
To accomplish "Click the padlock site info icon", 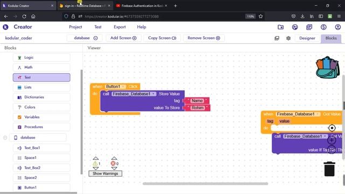I will click(x=73, y=16).
